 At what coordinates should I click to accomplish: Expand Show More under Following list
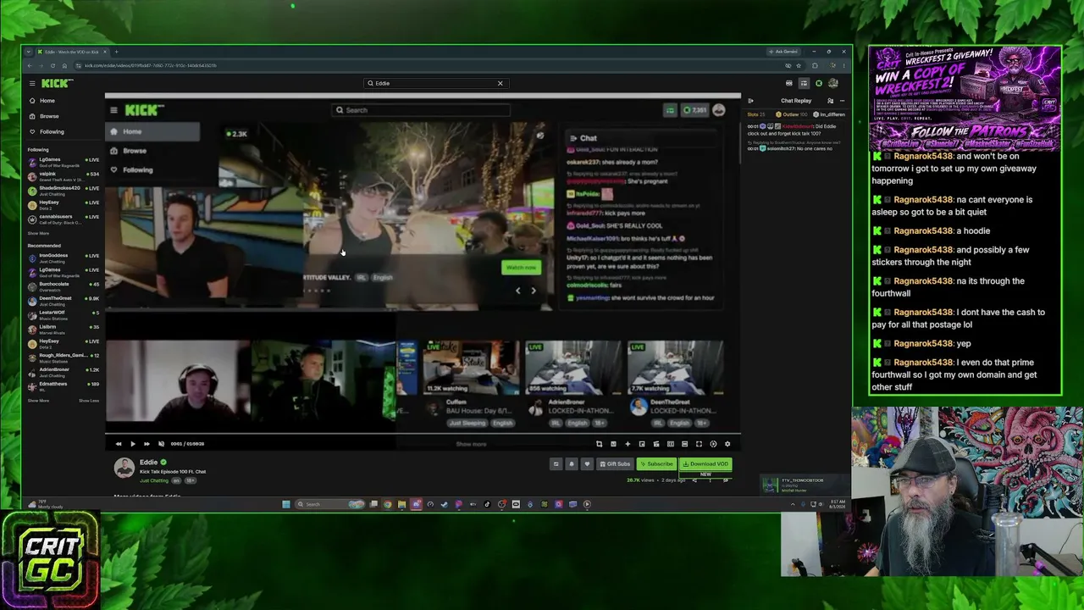tap(38, 233)
